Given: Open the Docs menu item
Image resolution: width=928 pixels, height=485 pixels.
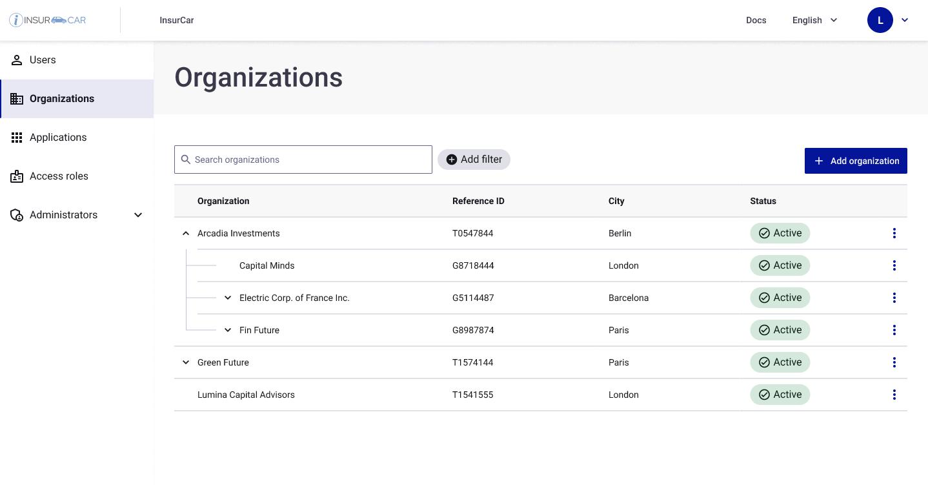Looking at the screenshot, I should coord(756,20).
